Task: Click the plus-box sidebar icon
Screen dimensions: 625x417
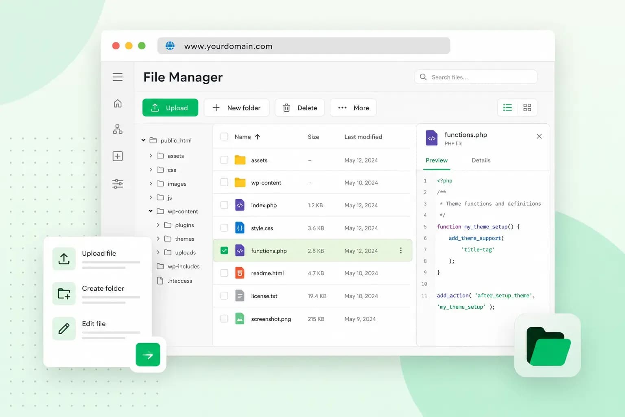Action: (x=118, y=156)
